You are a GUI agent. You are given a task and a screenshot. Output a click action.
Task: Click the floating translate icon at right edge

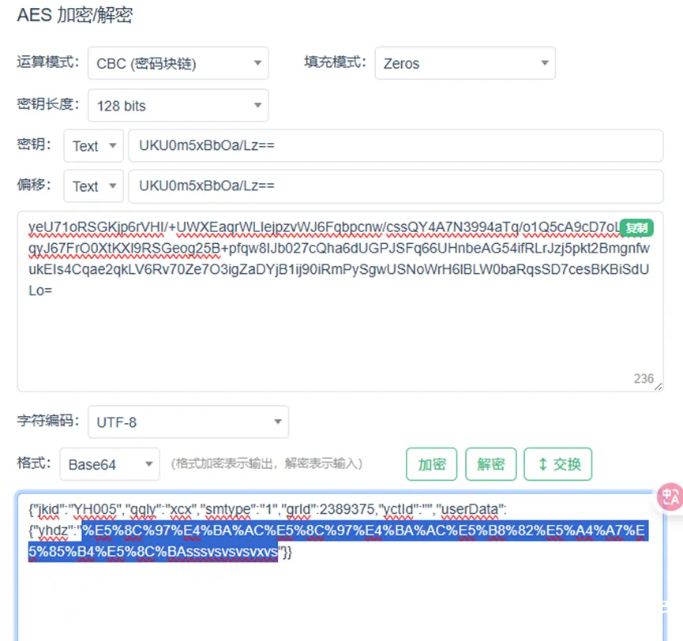(x=670, y=497)
